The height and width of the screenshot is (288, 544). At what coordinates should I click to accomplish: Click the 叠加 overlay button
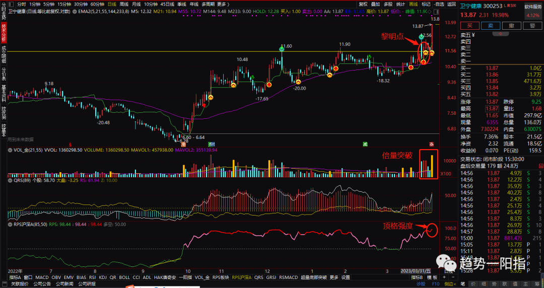pos(376,4)
